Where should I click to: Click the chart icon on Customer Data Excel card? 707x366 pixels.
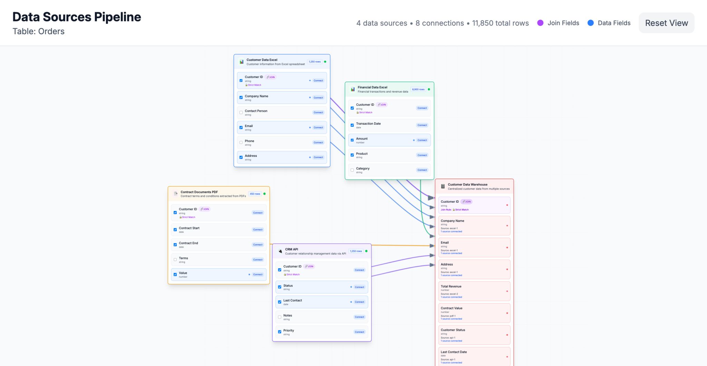[x=242, y=61]
